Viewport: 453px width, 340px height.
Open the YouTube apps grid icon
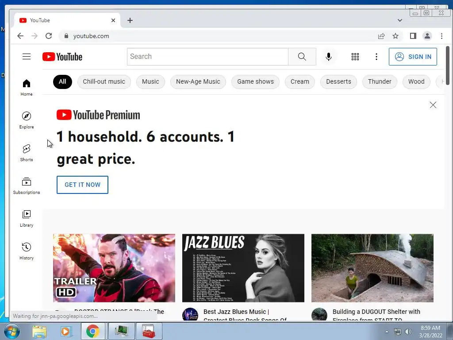coord(355,57)
